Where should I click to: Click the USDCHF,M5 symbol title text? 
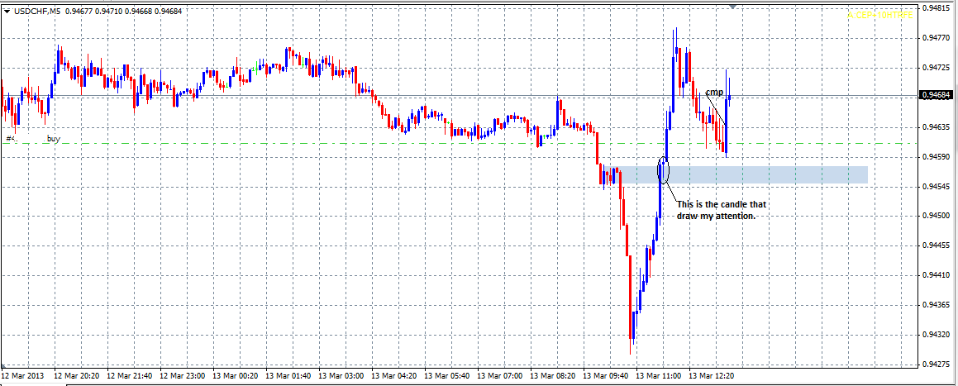pyautogui.click(x=36, y=11)
